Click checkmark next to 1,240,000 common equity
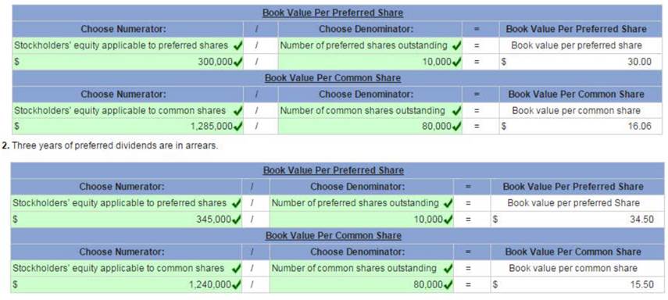The image size is (668, 300). pos(237,284)
